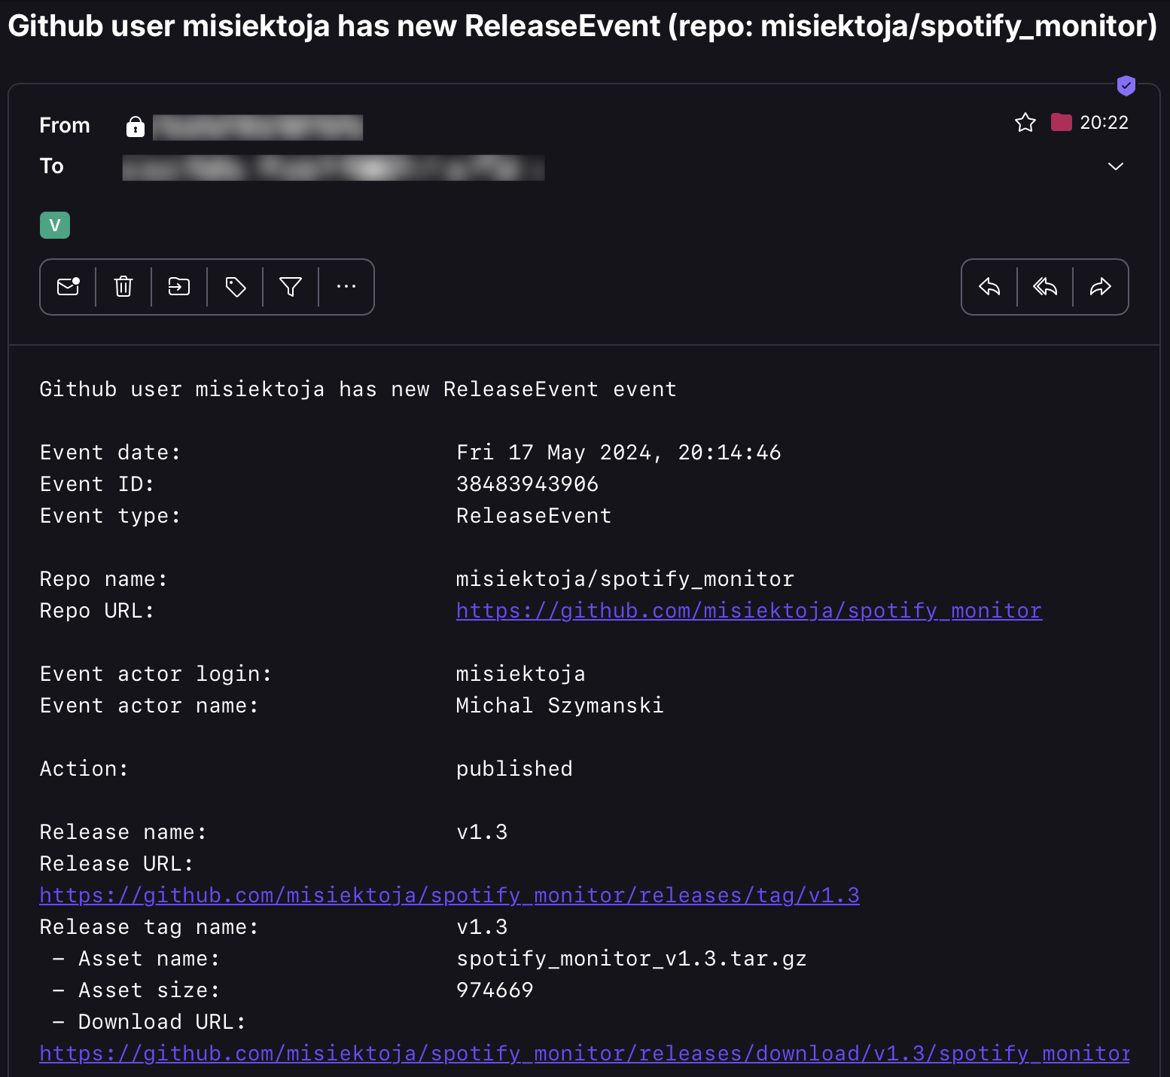Open the move to folder option
Screen dimensions: 1170x1077
pyautogui.click(x=179, y=287)
